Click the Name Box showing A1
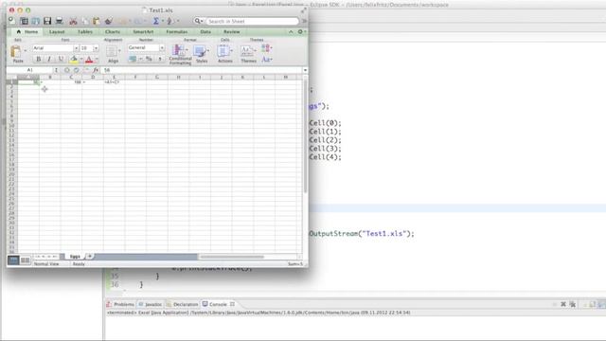The height and width of the screenshot is (341, 606). click(29, 70)
